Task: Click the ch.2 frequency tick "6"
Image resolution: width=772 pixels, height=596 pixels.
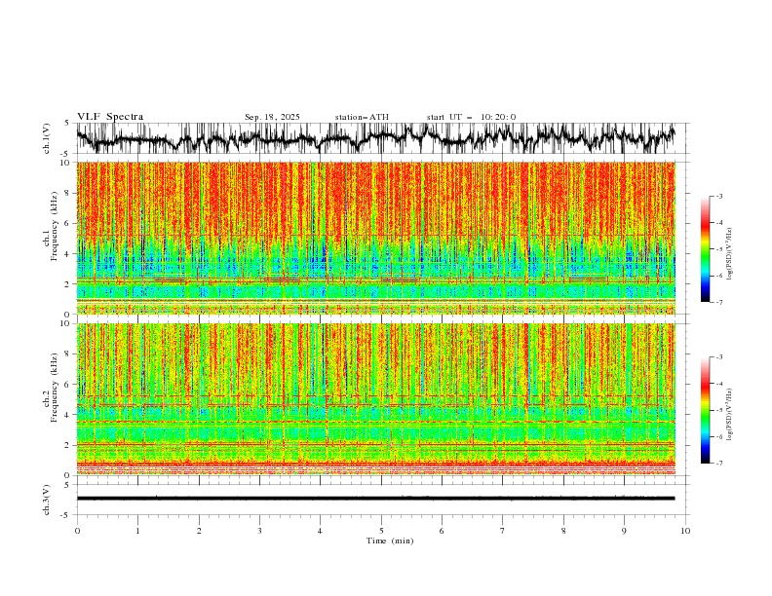Action: click(x=69, y=385)
